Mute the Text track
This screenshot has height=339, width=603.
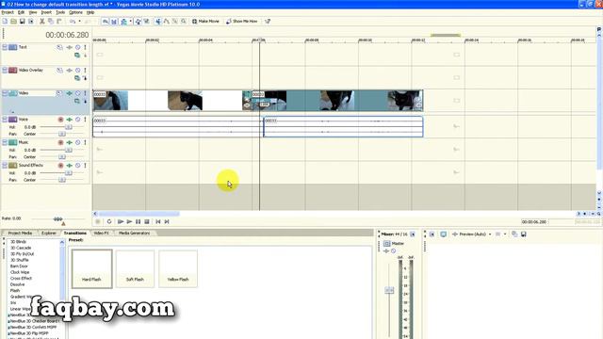click(77, 47)
